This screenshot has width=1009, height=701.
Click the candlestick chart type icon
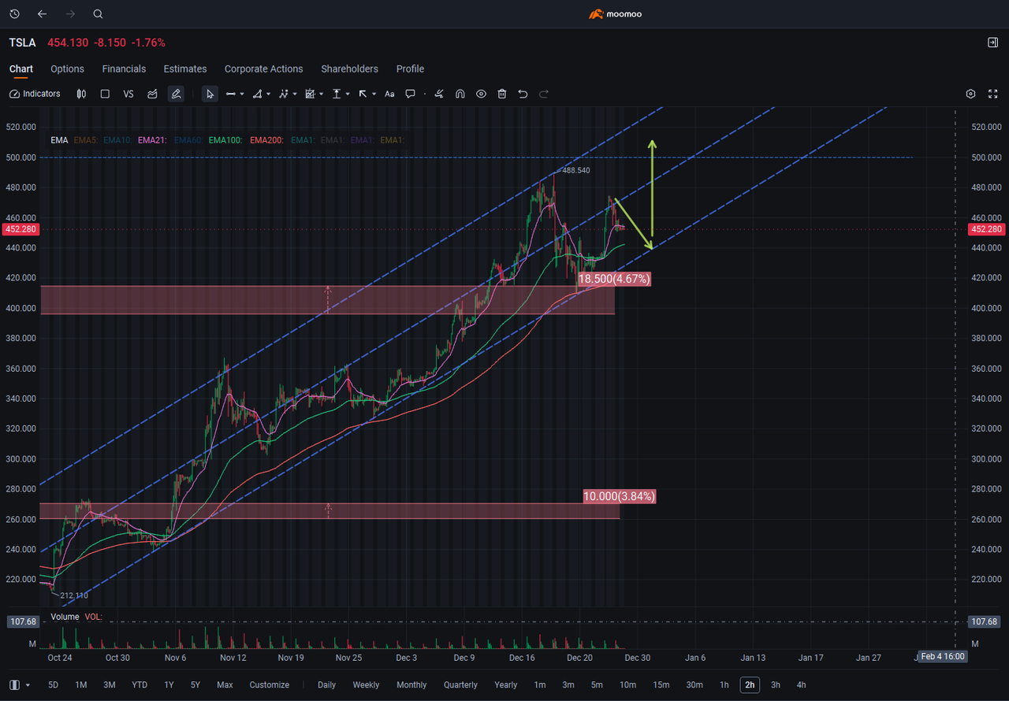click(x=81, y=94)
